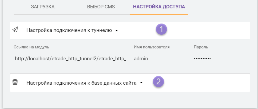This screenshot has height=109, width=258.
Task: Click the purple badge numbered 1
Action: [x=161, y=29]
